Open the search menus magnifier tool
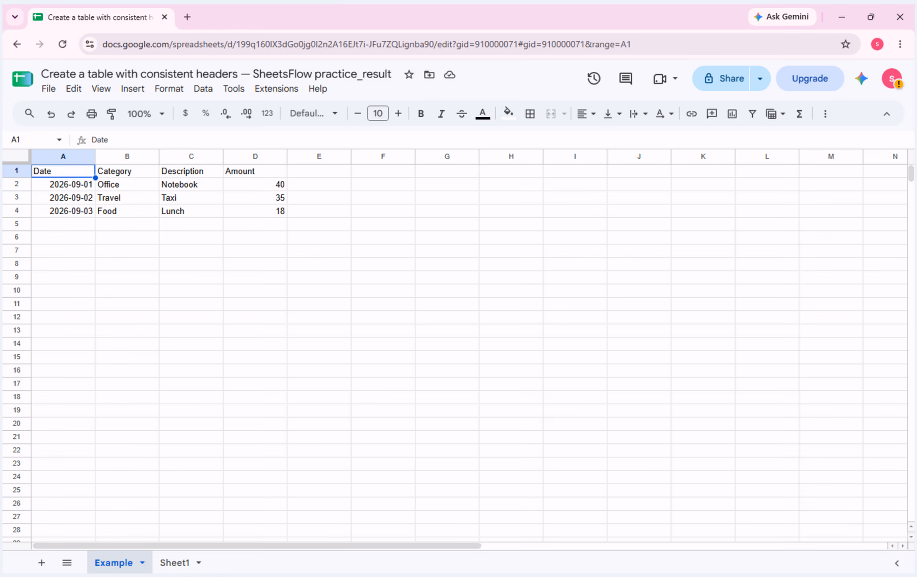Viewport: 917px width, 577px height. (29, 114)
